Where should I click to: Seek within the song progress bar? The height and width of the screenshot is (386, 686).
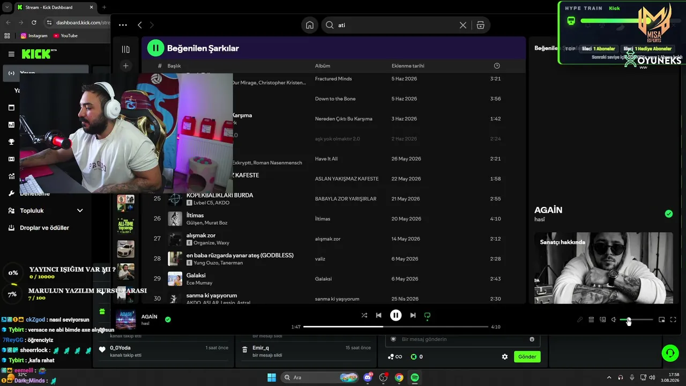point(396,326)
